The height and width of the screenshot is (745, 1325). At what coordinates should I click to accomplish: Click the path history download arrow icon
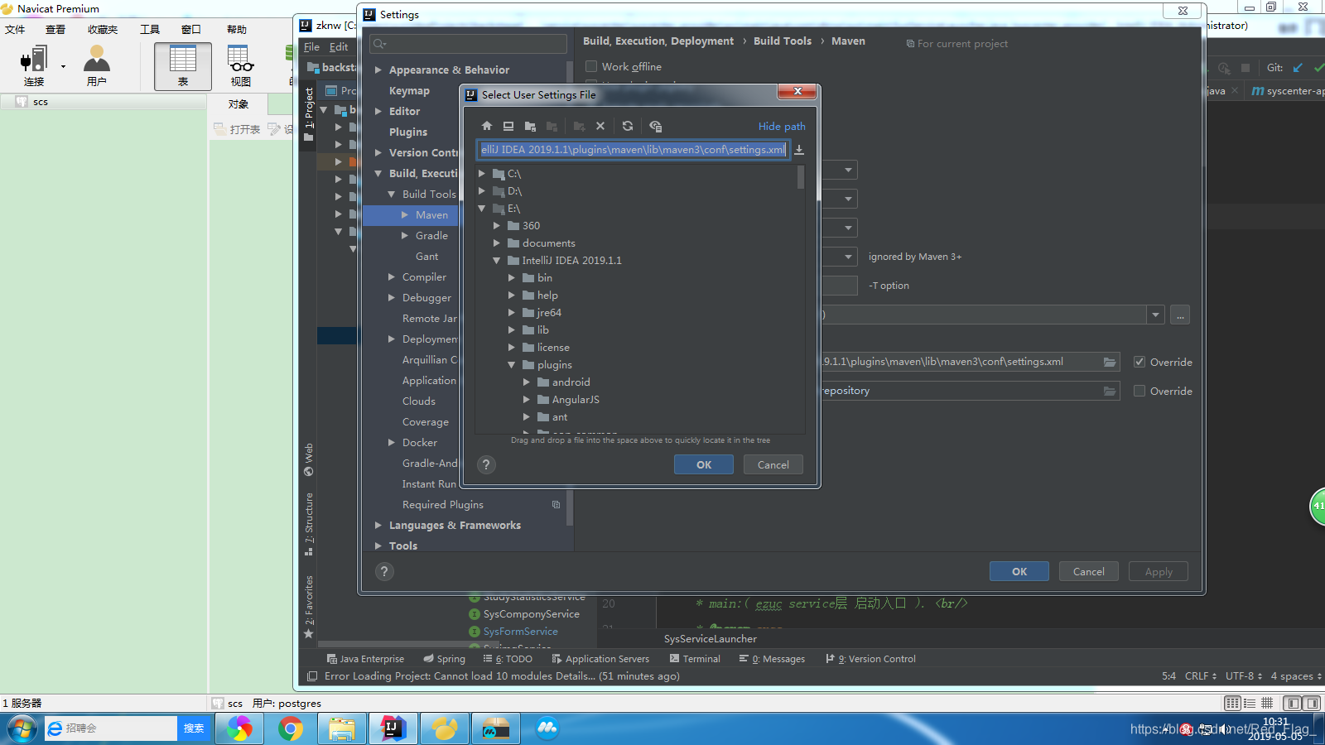tap(799, 150)
